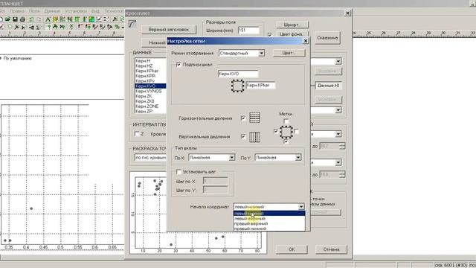Toggle the Z checkbox in Кроссплот dialog
This screenshot has width=476, height=268.
(137, 134)
